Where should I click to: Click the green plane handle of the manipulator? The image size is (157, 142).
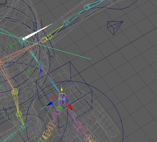pos(59,108)
